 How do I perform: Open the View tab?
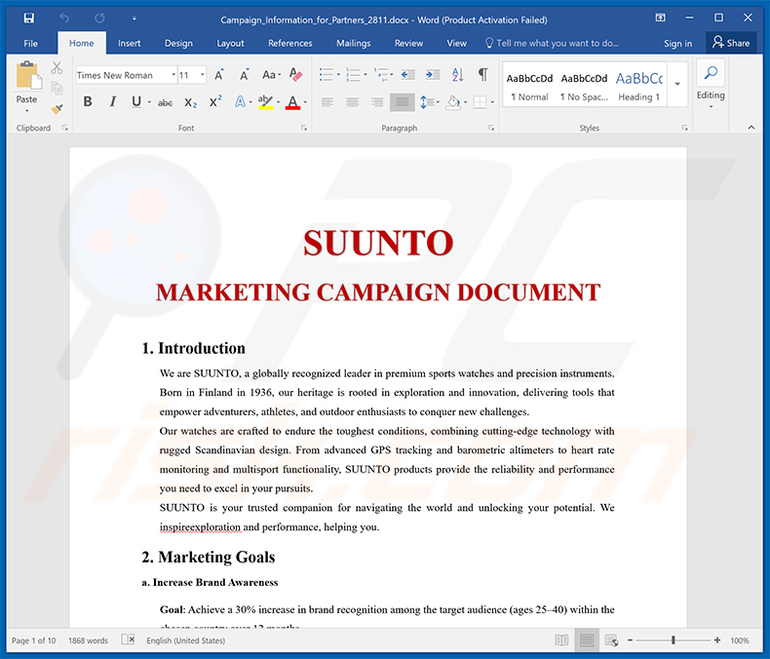tap(456, 43)
